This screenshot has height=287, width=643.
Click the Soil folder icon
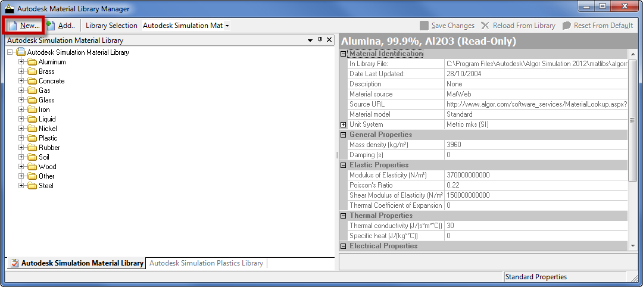click(32, 157)
